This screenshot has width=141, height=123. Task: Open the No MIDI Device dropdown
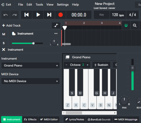(x=30, y=81)
